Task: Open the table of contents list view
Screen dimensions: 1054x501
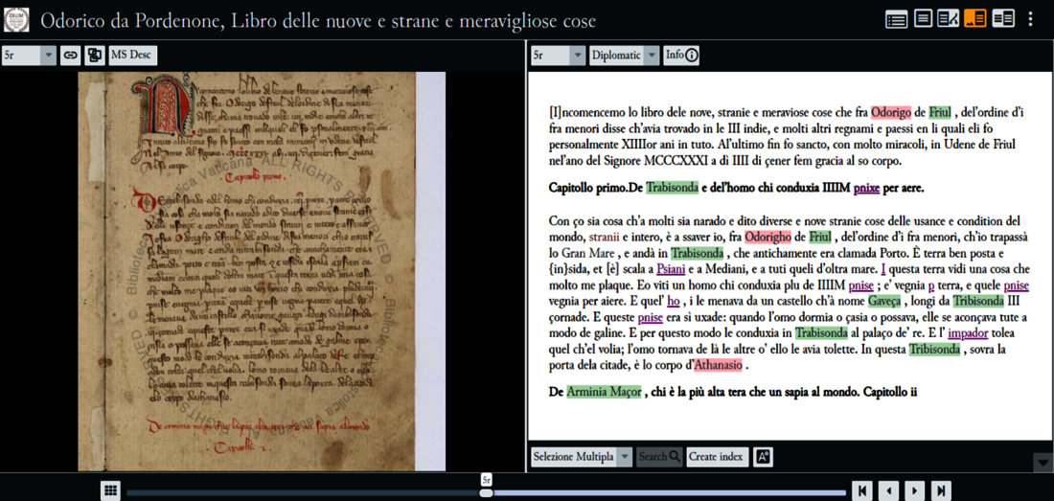Action: coord(897,19)
